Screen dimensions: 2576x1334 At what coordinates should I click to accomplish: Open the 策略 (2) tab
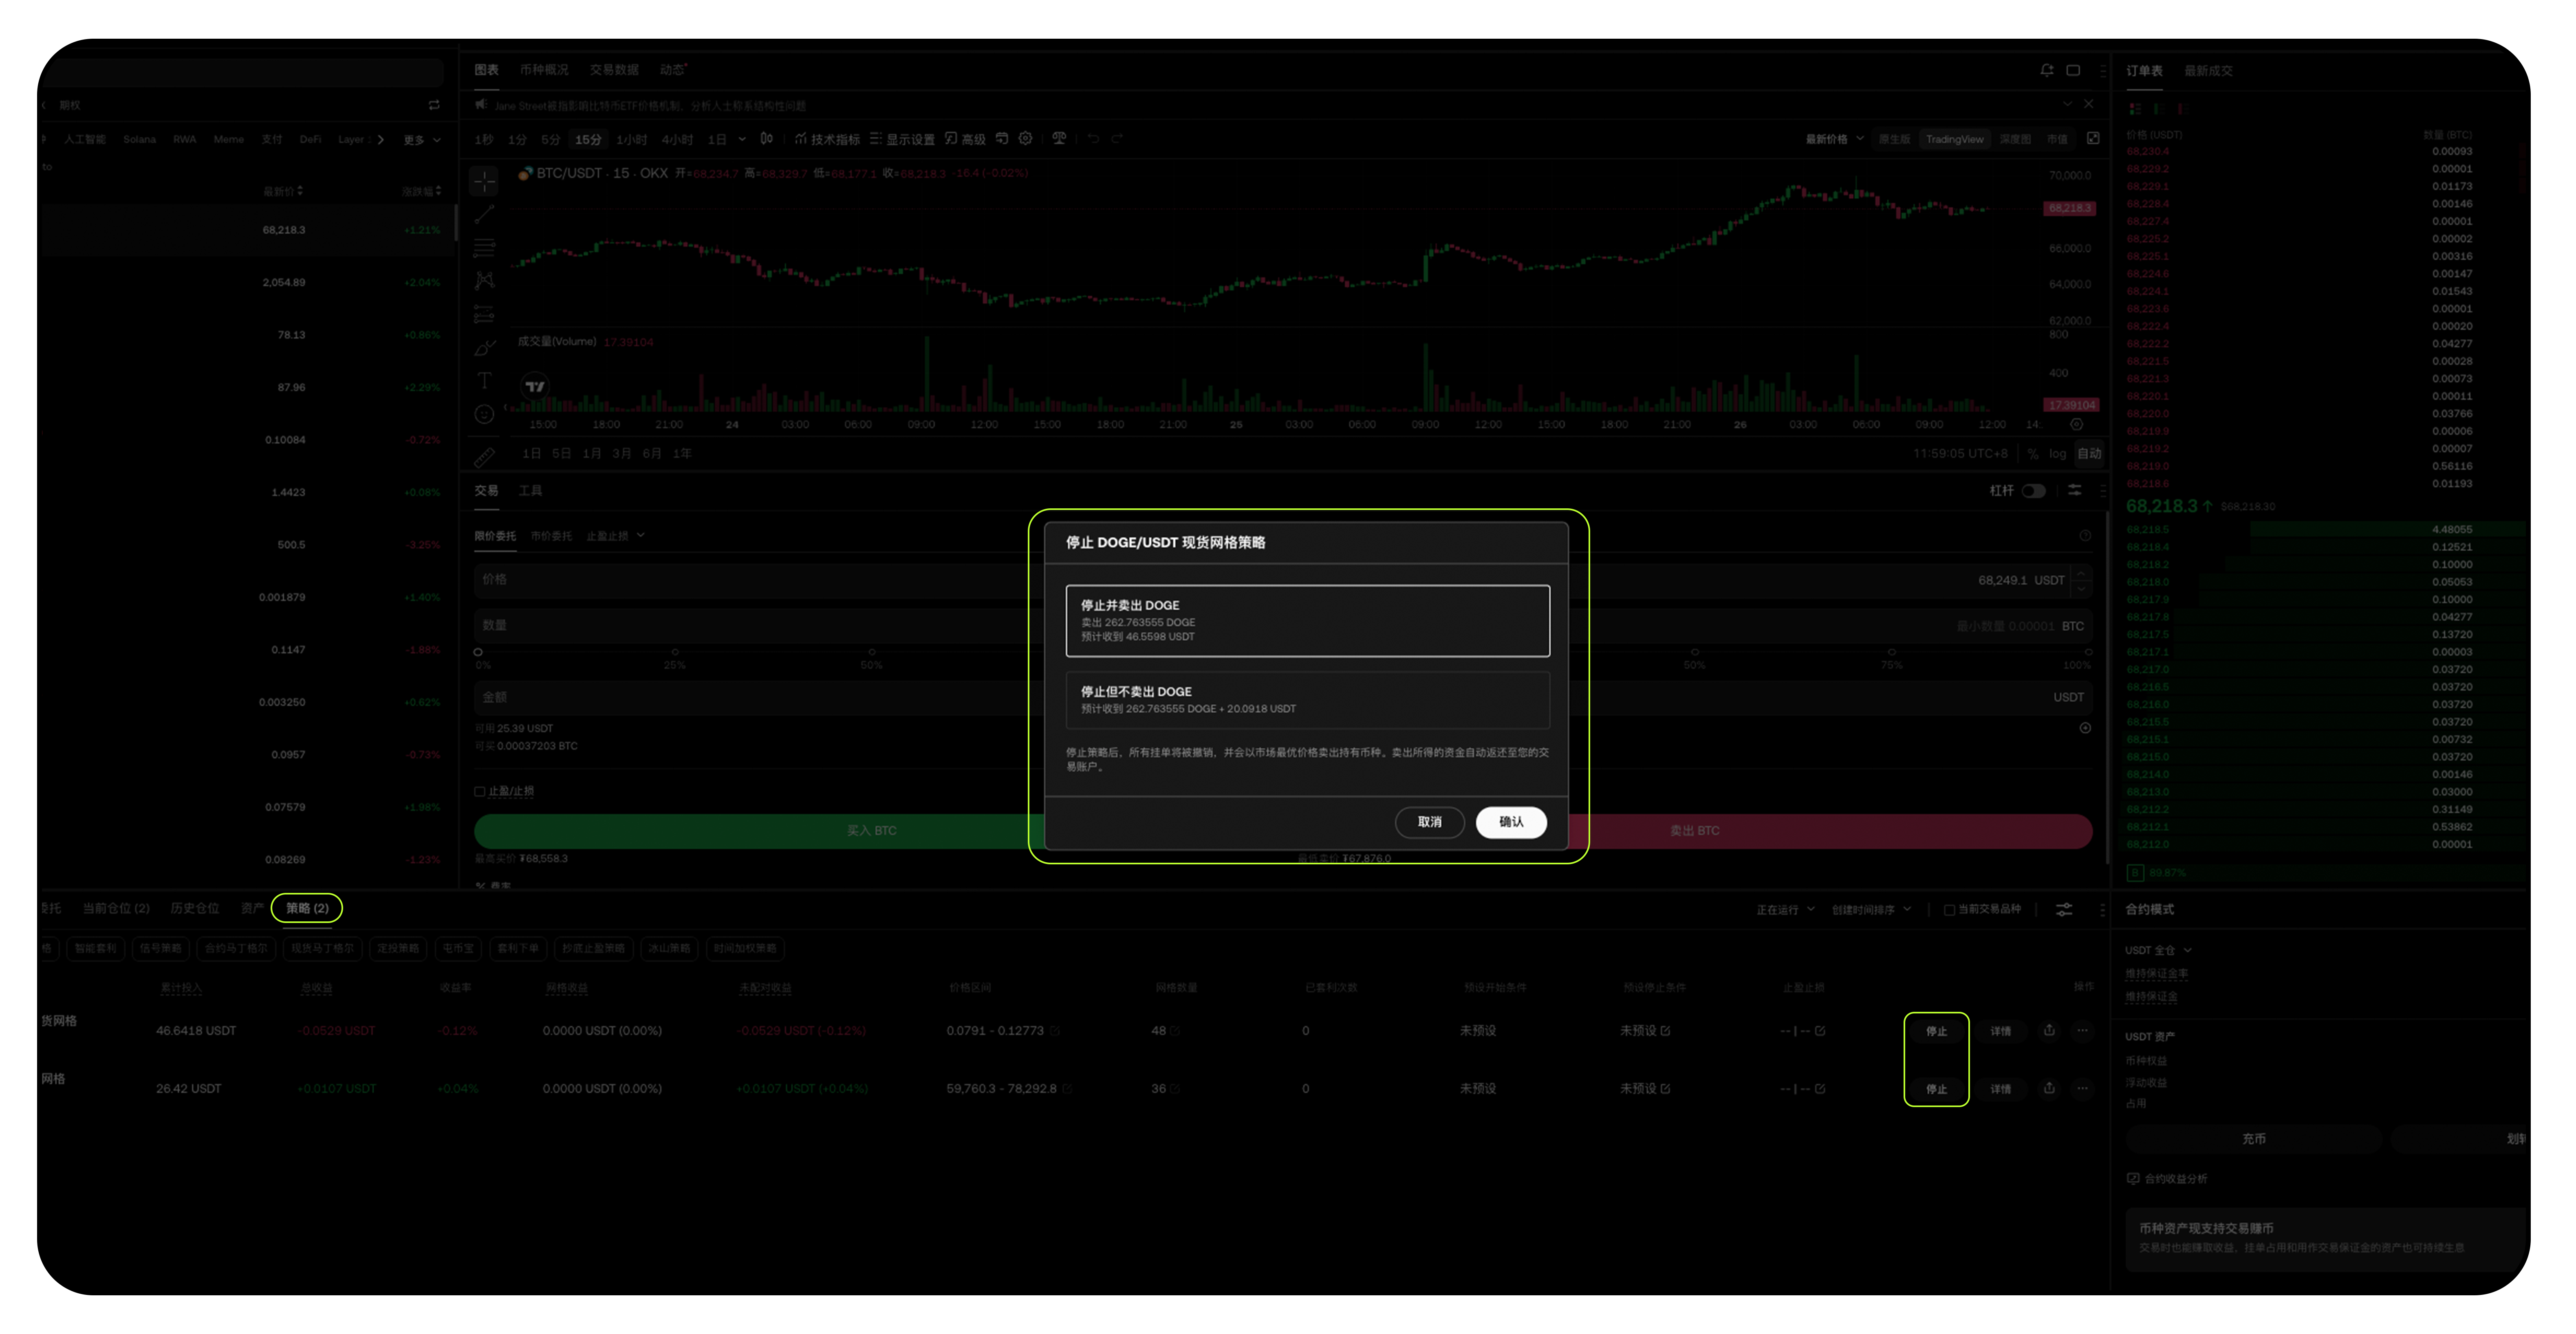307,908
